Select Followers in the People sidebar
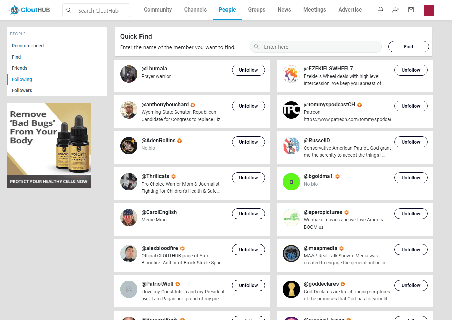 pos(21,90)
